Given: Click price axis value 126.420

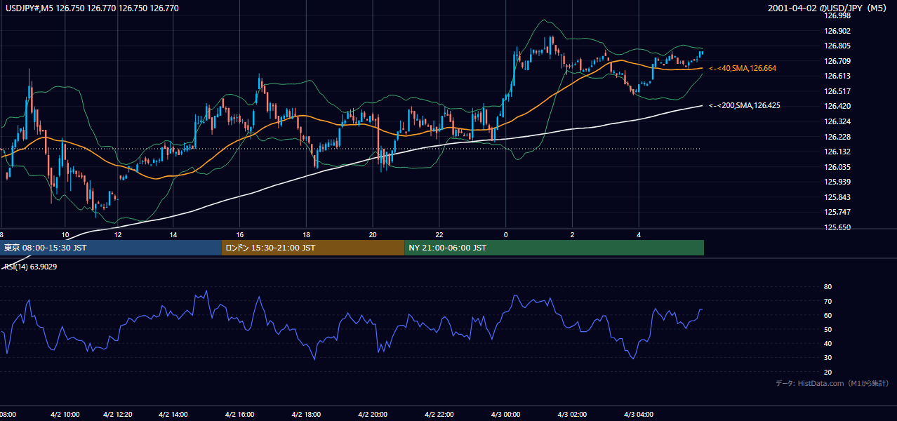Looking at the screenshot, I should pyautogui.click(x=837, y=106).
